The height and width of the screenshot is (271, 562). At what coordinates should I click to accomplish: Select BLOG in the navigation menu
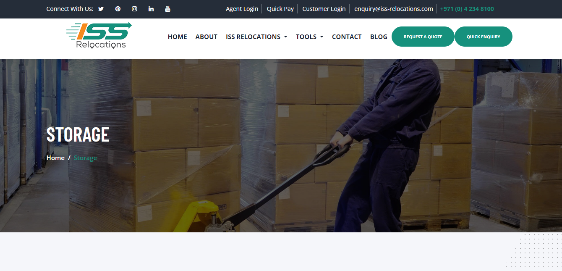(x=379, y=37)
